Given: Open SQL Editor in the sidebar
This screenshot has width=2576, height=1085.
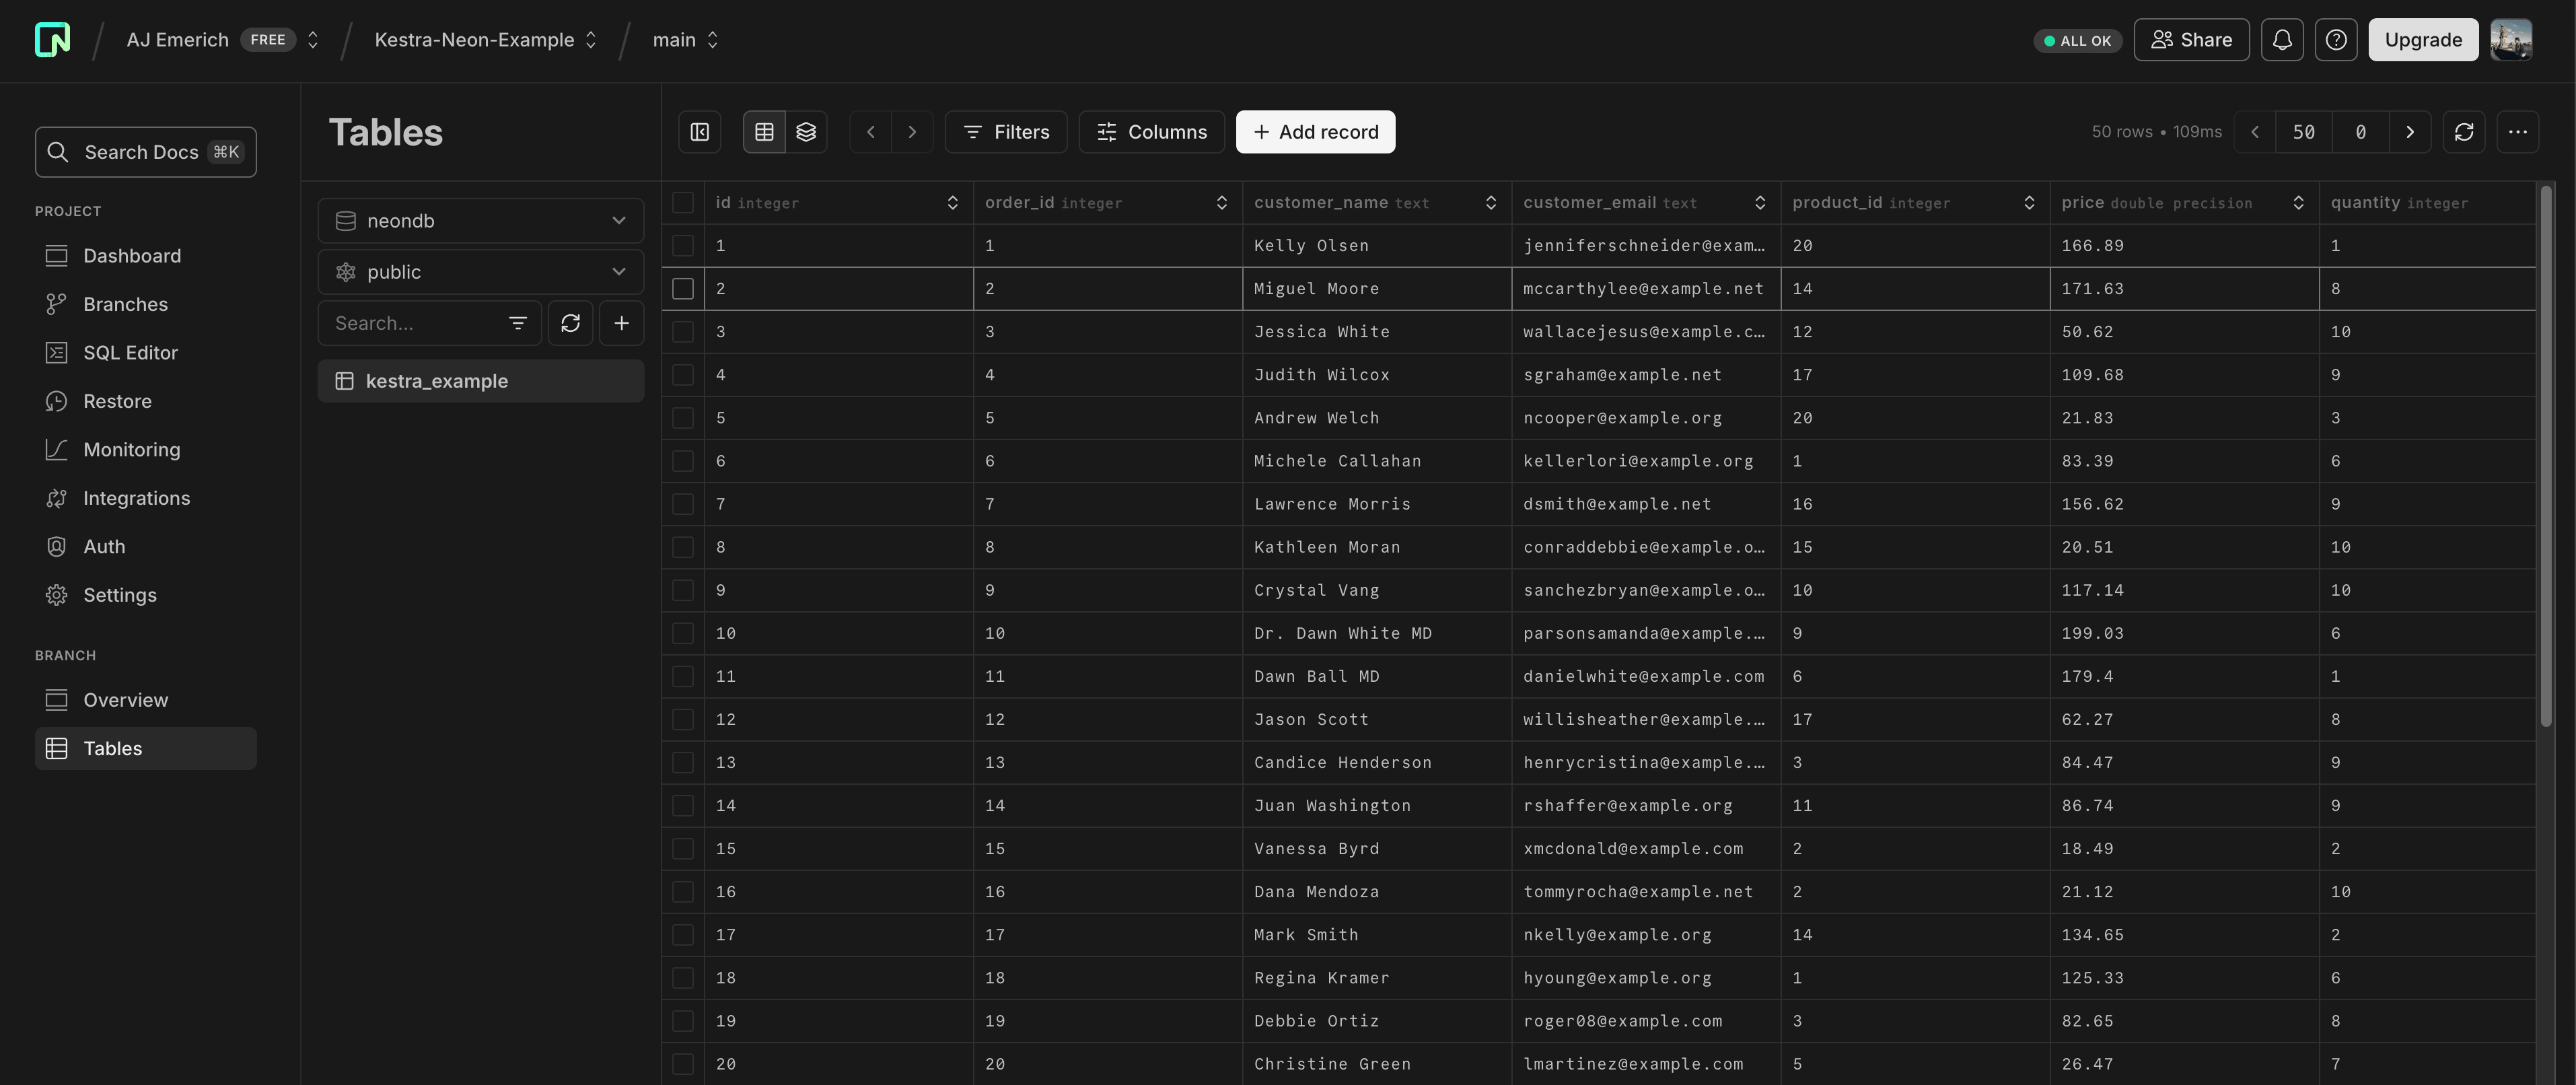Looking at the screenshot, I should coord(130,353).
